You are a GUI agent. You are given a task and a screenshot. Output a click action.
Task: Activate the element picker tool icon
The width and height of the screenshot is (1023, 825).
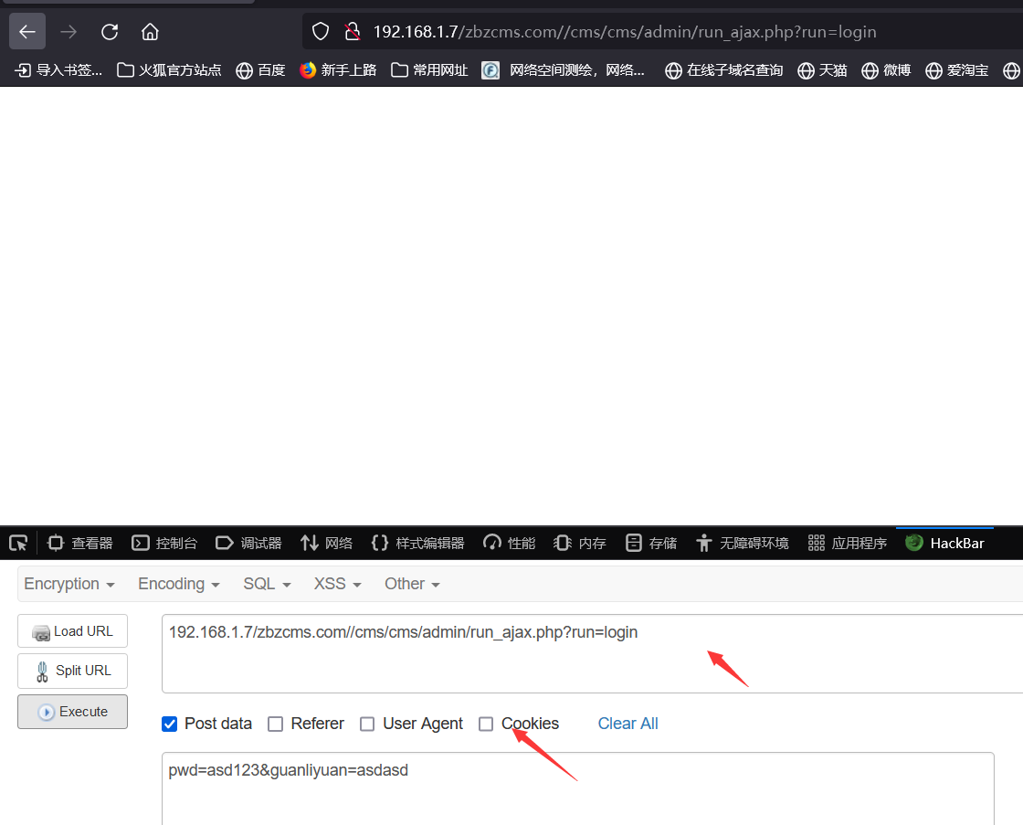point(18,543)
